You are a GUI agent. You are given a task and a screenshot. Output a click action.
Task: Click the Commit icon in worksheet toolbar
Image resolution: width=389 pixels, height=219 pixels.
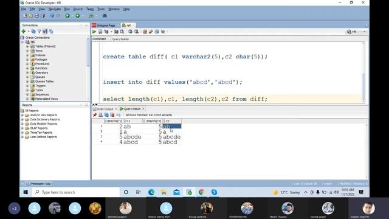[x=130, y=32]
